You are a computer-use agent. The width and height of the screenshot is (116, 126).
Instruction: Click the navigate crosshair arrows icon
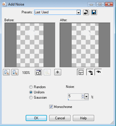(x=58, y=72)
